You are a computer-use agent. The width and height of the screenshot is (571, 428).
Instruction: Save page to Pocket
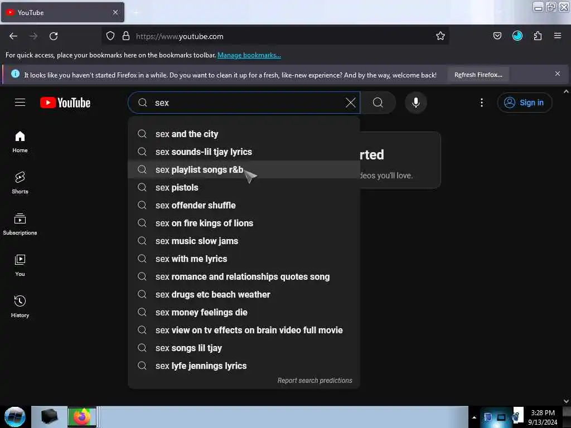coord(497,36)
